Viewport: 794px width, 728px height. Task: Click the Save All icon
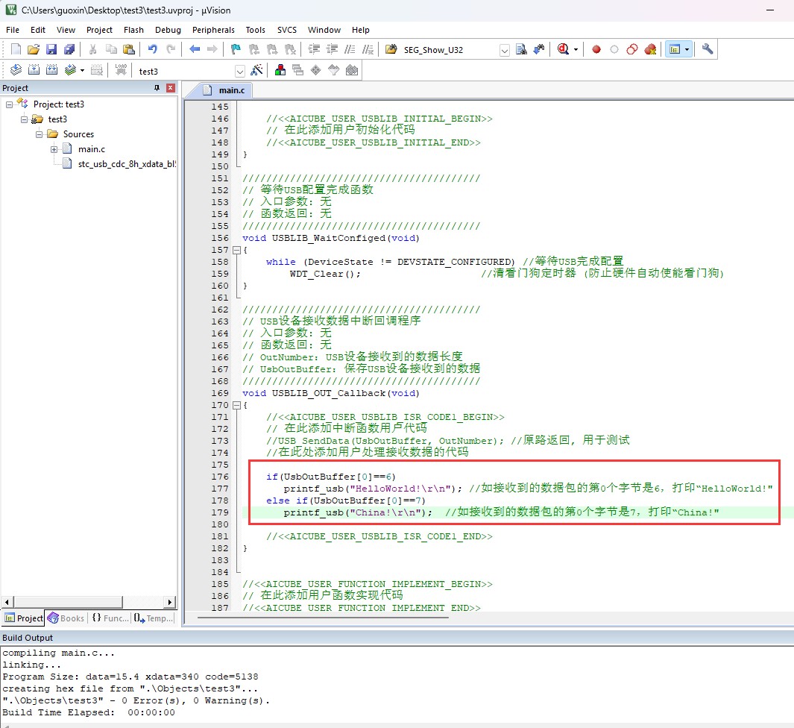pos(69,49)
